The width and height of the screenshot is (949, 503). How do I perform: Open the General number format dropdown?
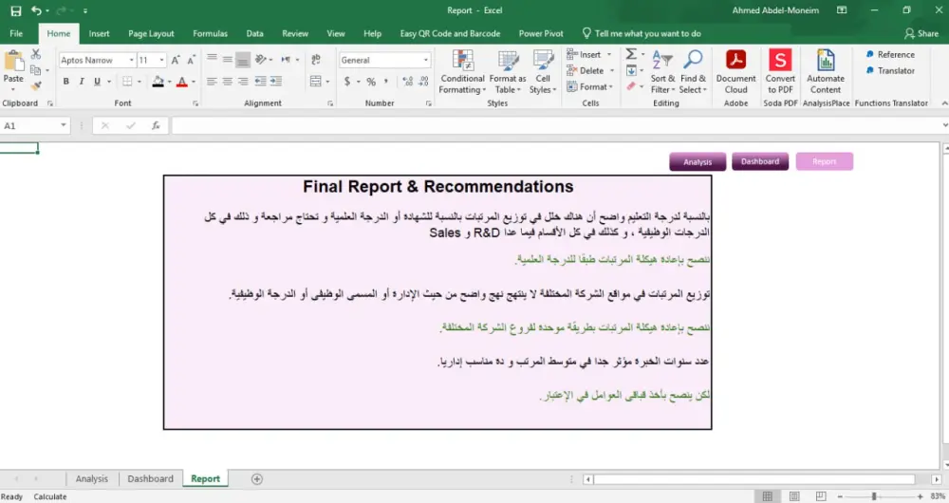click(x=425, y=60)
